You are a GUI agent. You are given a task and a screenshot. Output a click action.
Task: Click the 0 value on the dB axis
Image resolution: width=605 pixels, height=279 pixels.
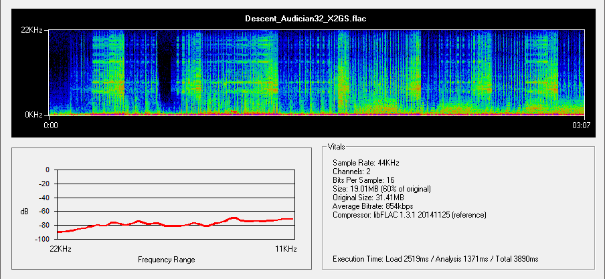[47, 170]
